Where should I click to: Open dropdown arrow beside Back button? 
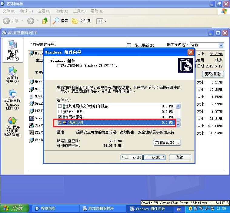point(22,21)
